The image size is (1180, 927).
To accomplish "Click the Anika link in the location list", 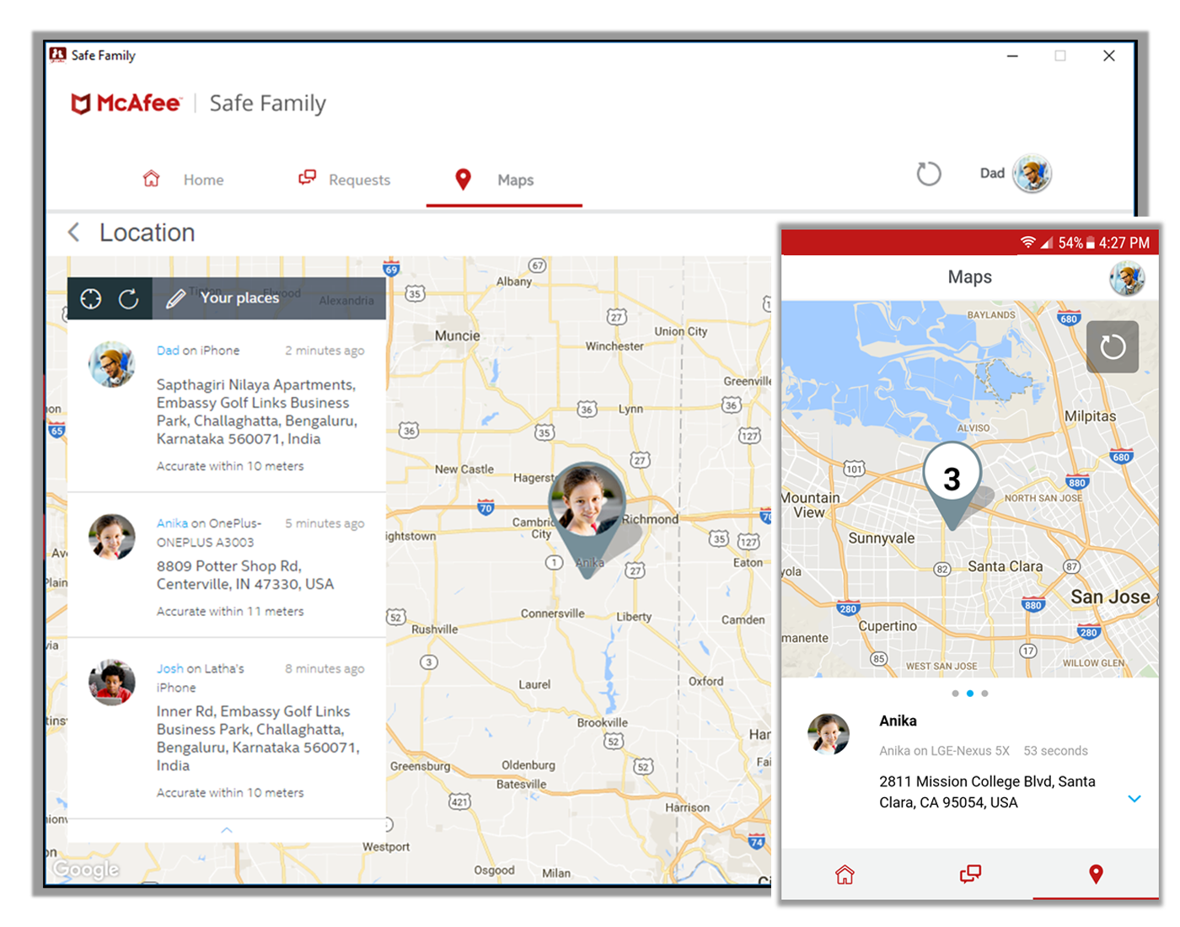I will pos(172,523).
